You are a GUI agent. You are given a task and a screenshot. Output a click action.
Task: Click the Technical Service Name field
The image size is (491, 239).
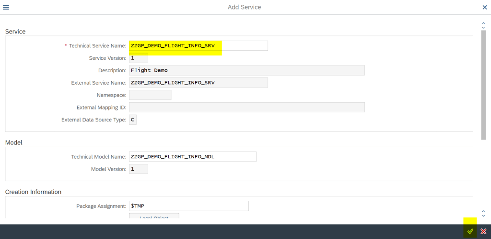[198, 46]
